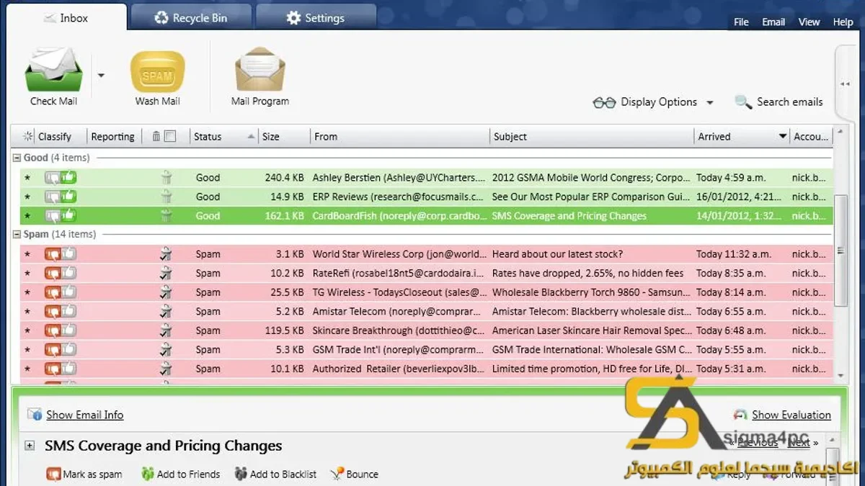Image resolution: width=865 pixels, height=486 pixels.
Task: Click the Show Email Info link
Action: tap(84, 415)
